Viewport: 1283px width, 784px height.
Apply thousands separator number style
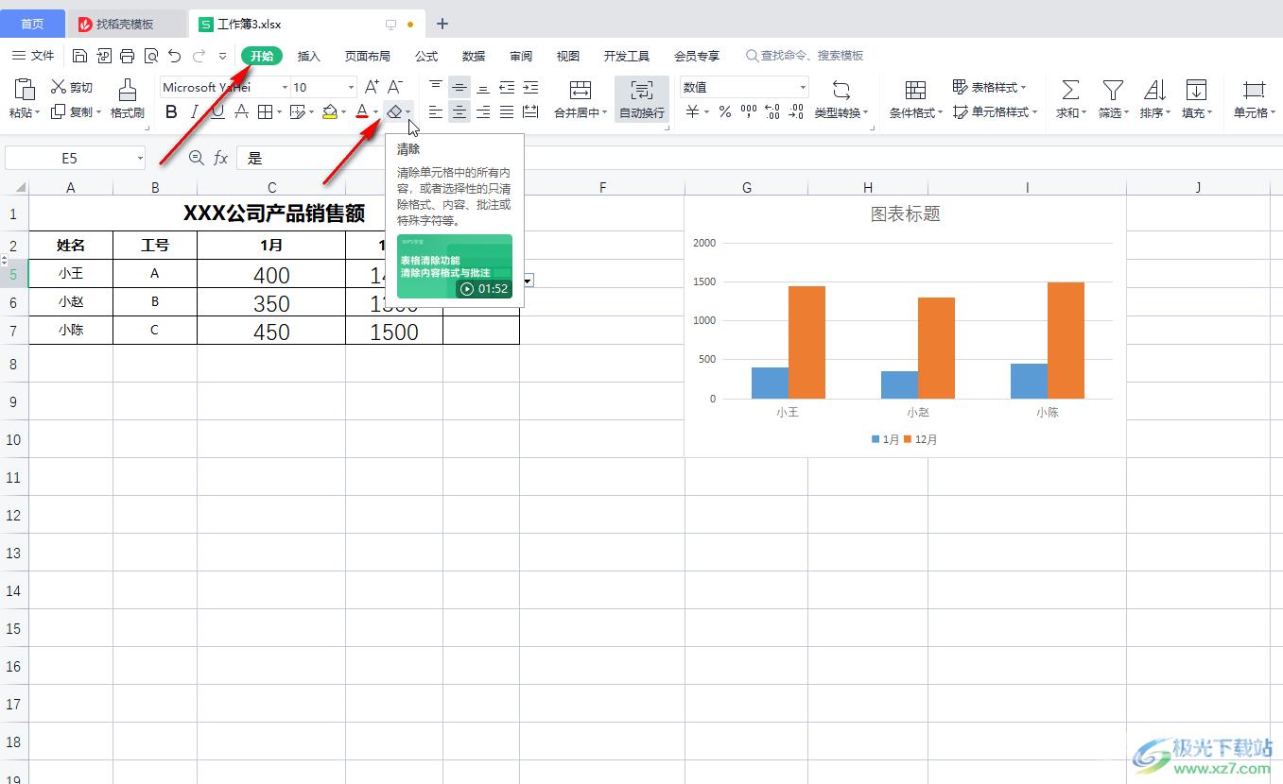pos(749,112)
